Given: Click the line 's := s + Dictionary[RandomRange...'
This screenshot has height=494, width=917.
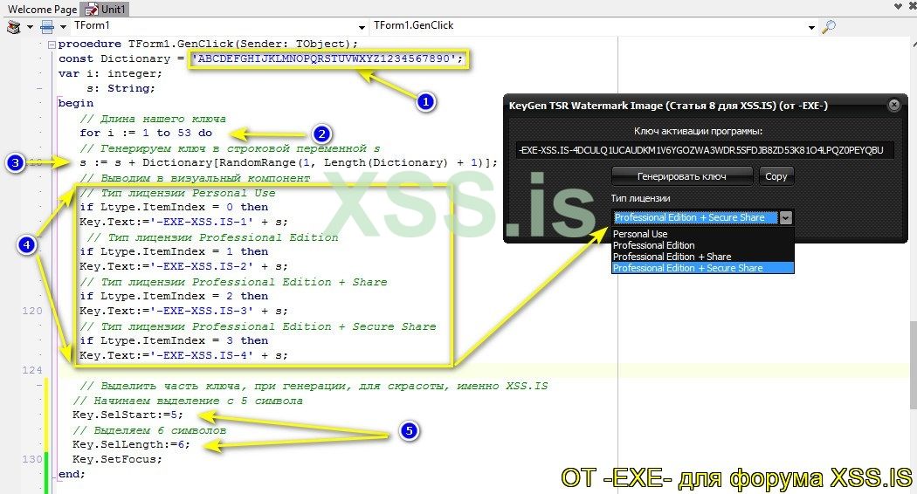Looking at the screenshot, I should coord(288,162).
